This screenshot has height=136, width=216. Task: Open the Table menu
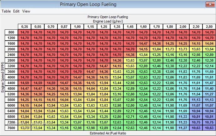coord(6,11)
